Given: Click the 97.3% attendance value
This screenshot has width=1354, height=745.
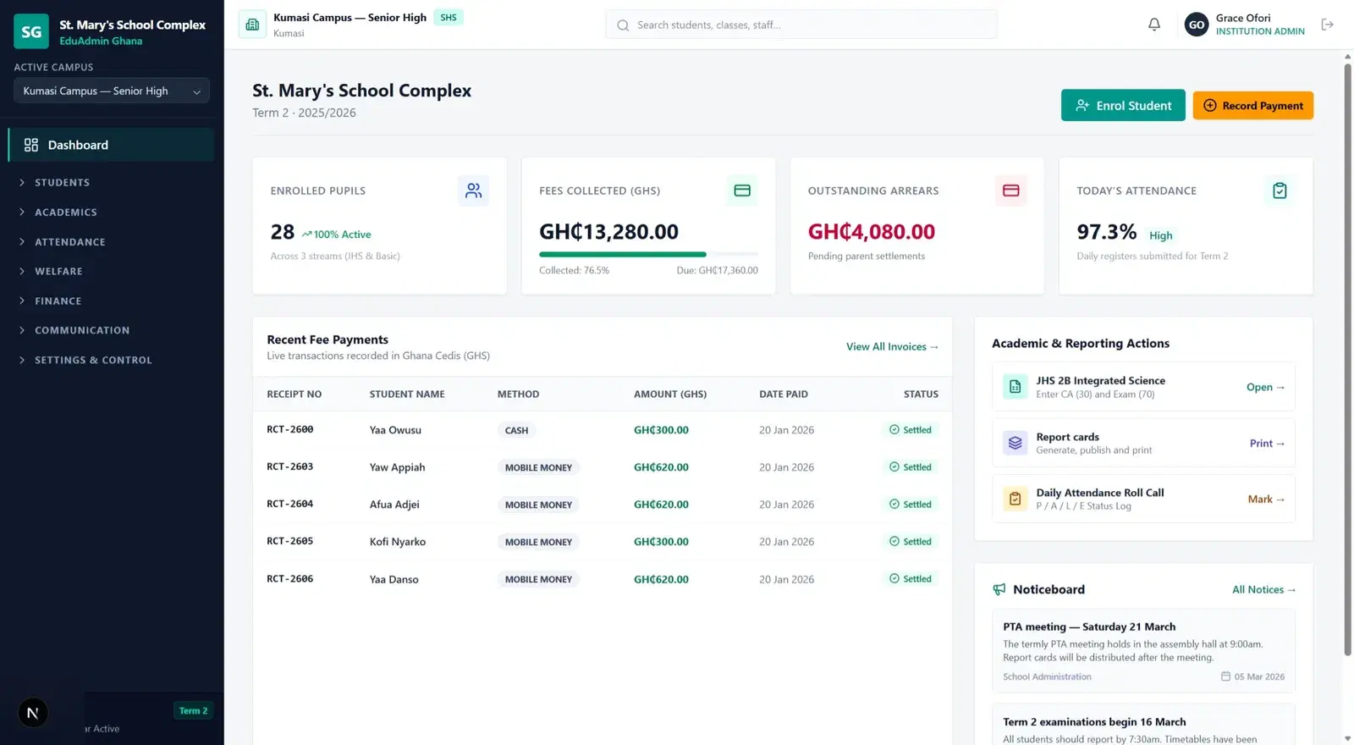Looking at the screenshot, I should point(1107,232).
